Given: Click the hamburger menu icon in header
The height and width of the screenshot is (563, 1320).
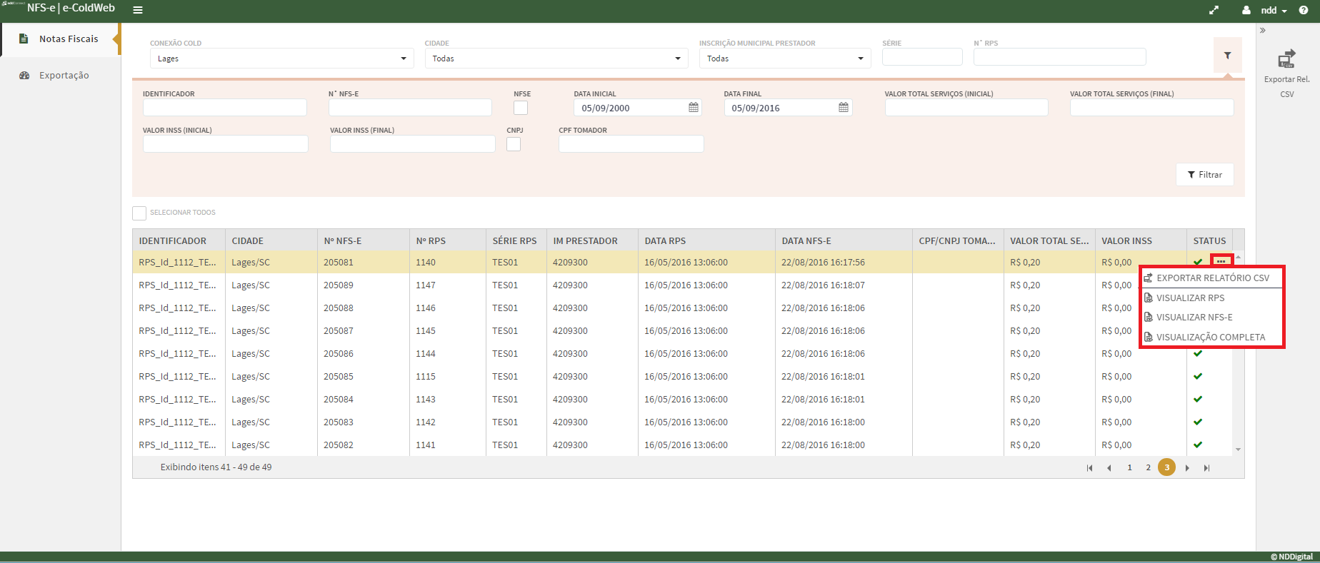Looking at the screenshot, I should click(138, 10).
